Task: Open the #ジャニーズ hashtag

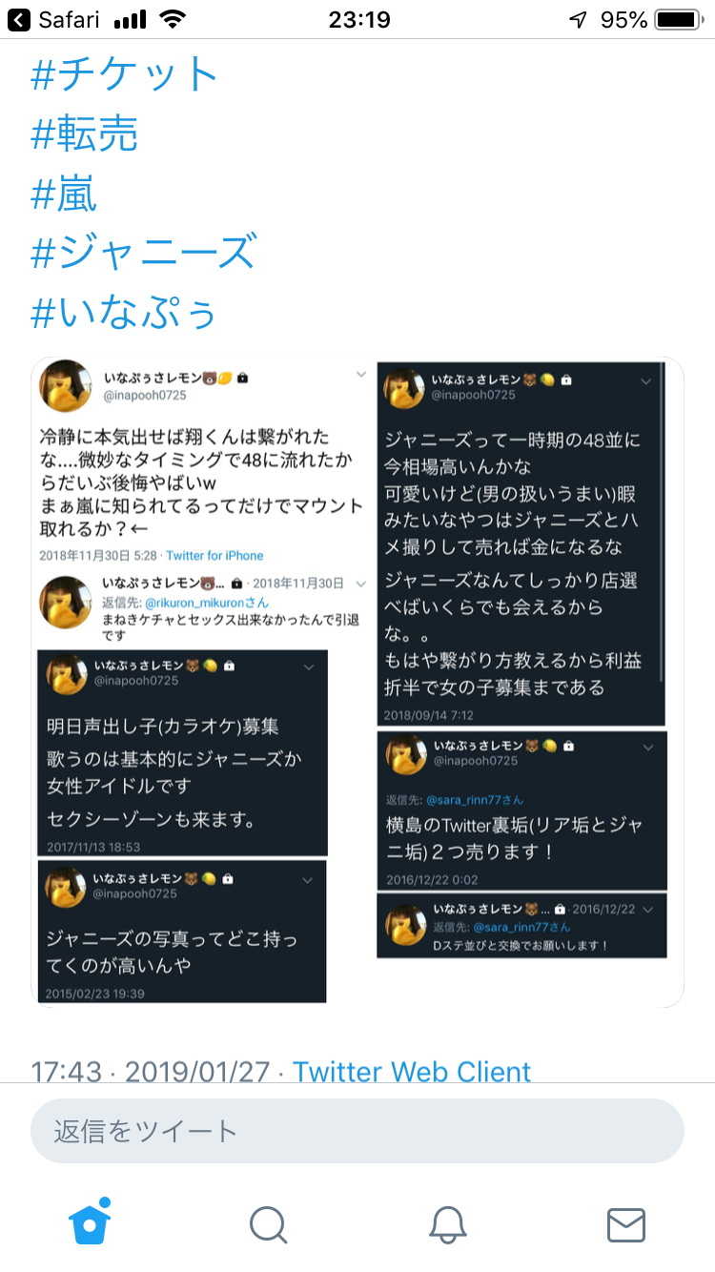Action: (x=144, y=253)
